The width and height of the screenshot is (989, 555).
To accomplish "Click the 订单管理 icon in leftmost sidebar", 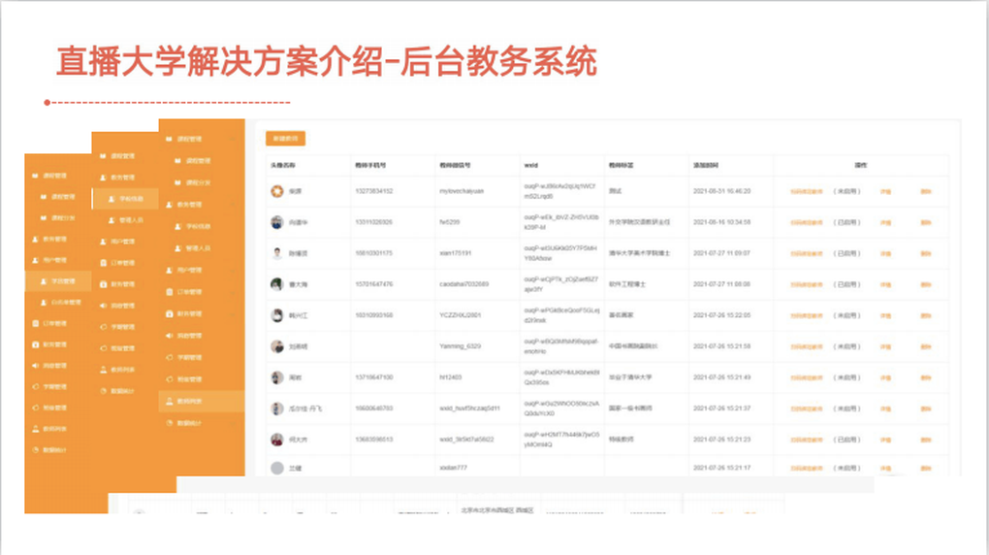I will pyautogui.click(x=36, y=323).
